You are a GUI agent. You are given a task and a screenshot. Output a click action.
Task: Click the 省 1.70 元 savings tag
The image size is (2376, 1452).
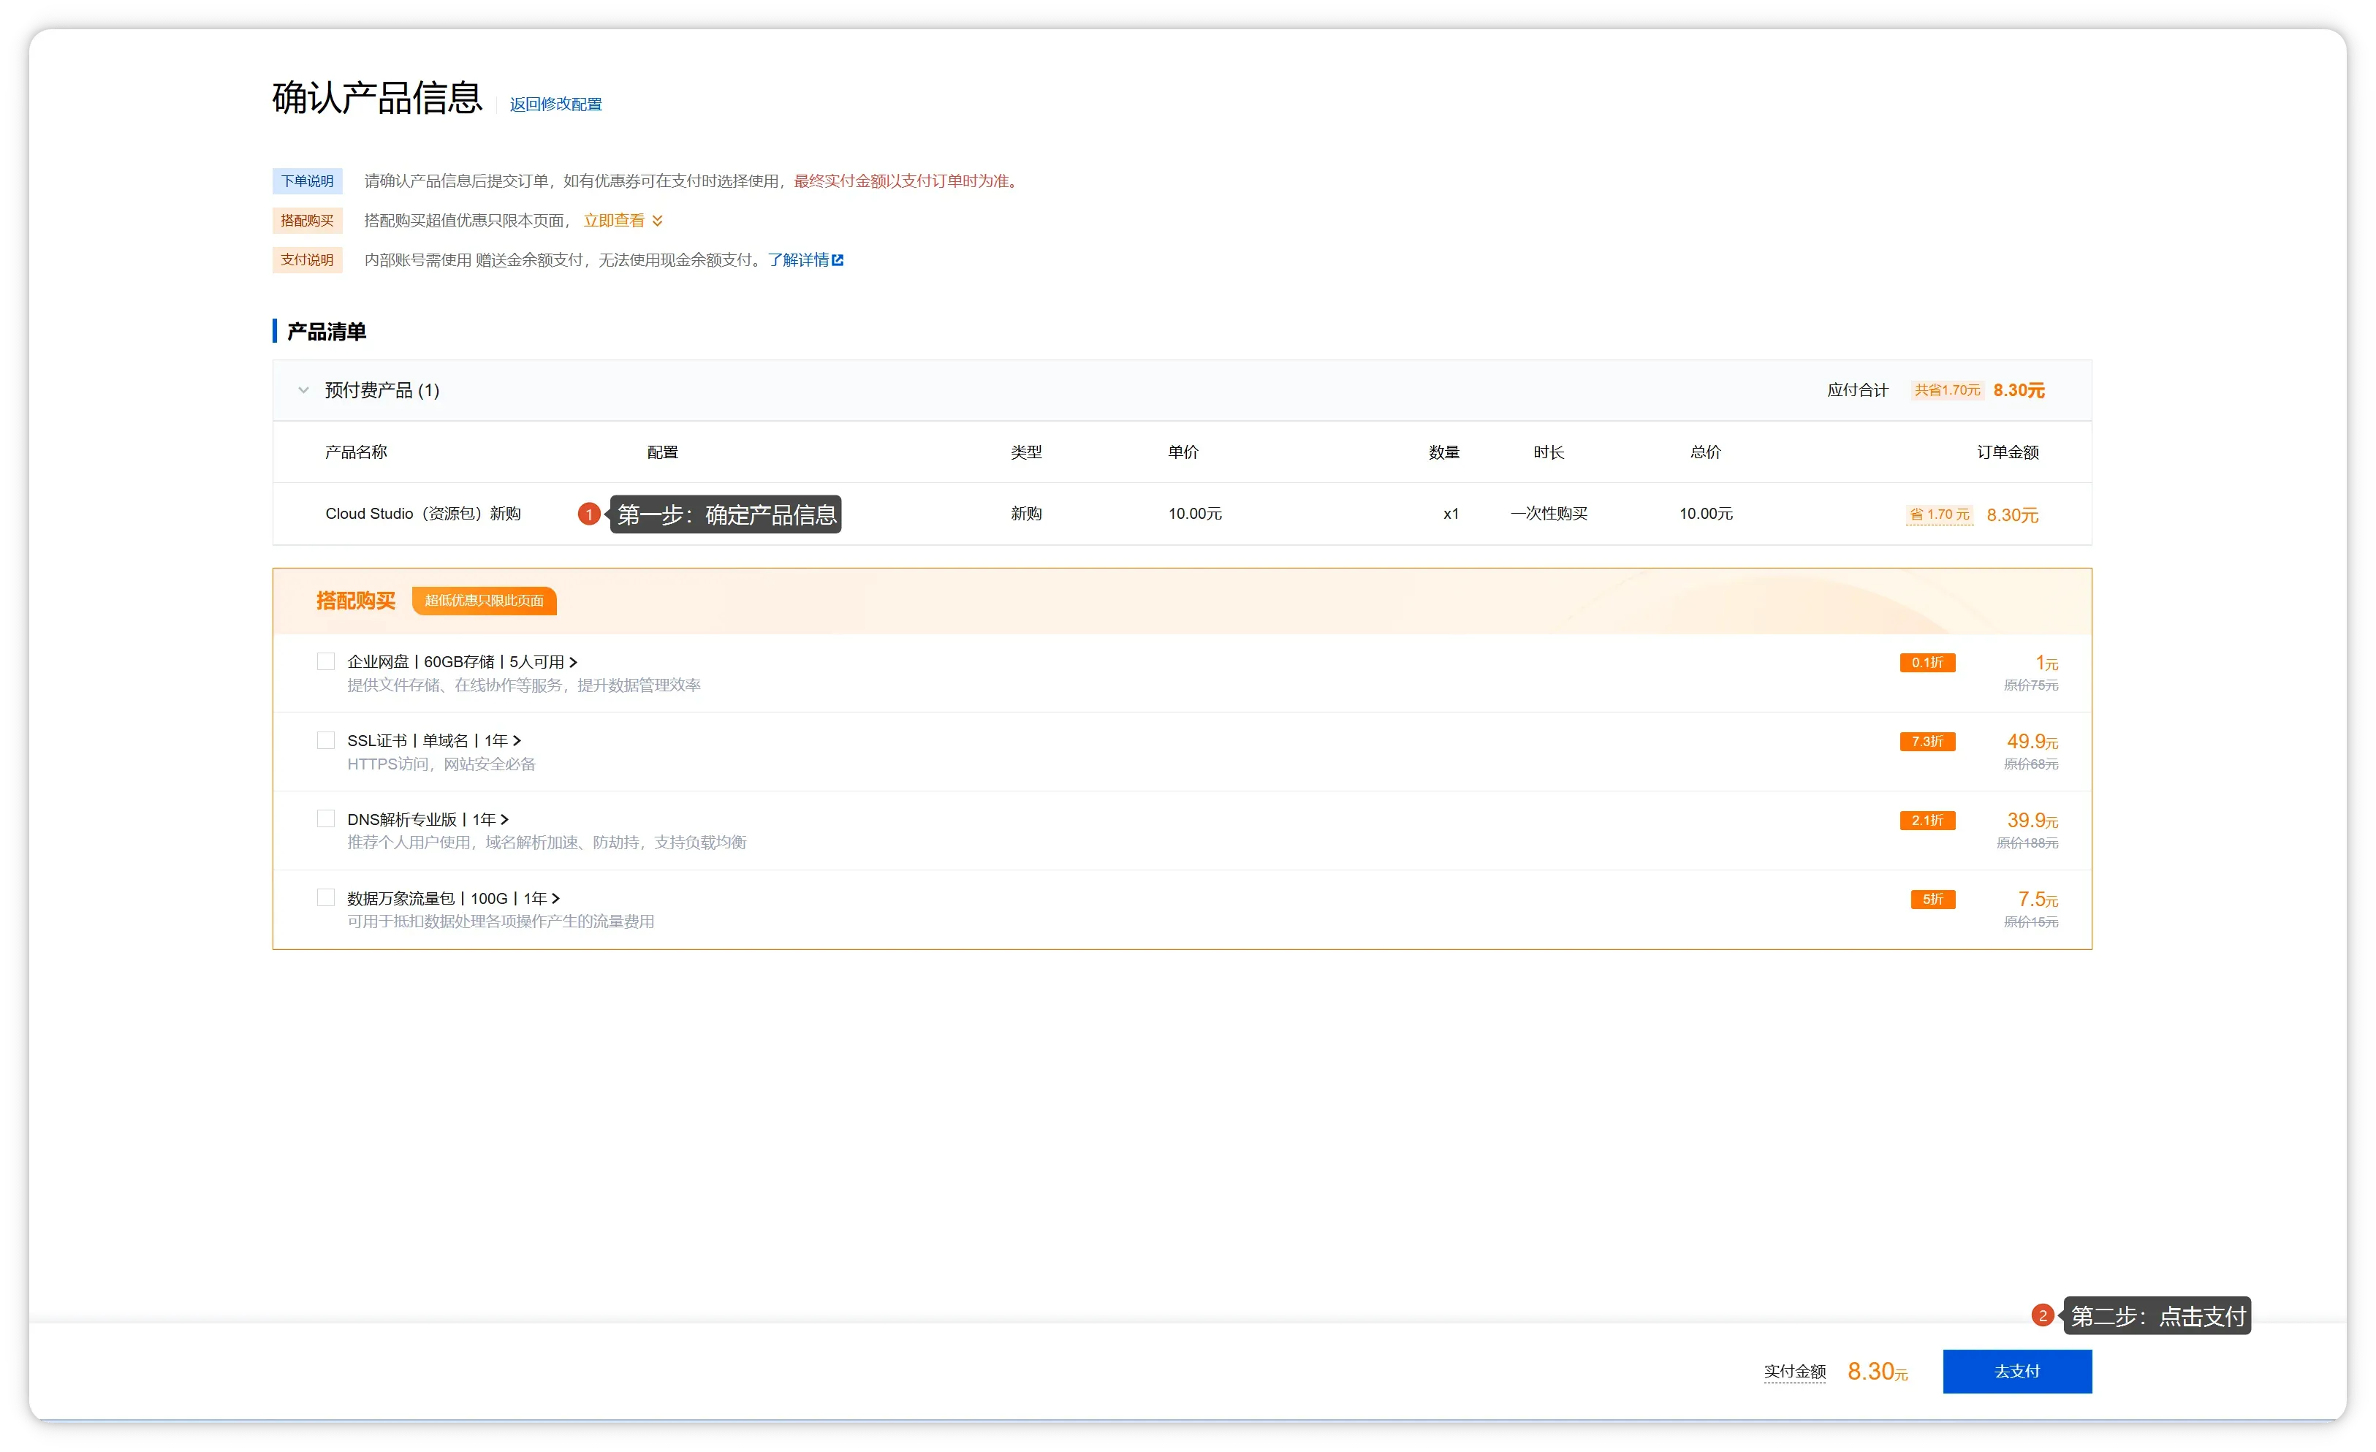1939,515
